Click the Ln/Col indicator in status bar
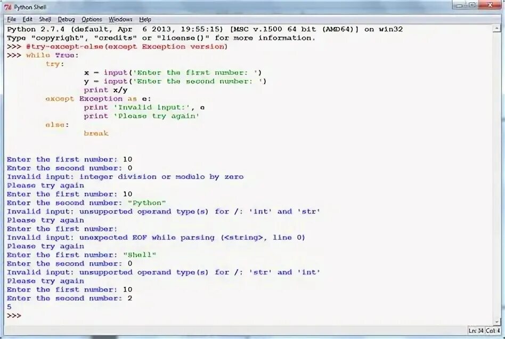 click(x=485, y=332)
